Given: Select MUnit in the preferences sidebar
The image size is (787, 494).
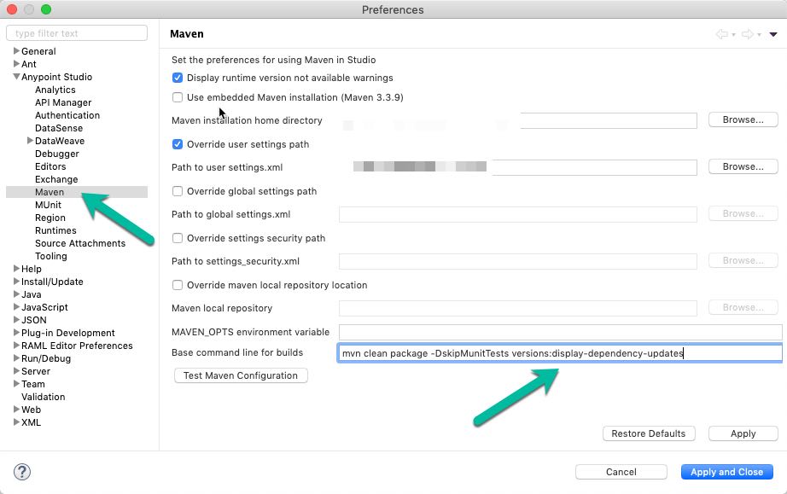Looking at the screenshot, I should [x=48, y=204].
